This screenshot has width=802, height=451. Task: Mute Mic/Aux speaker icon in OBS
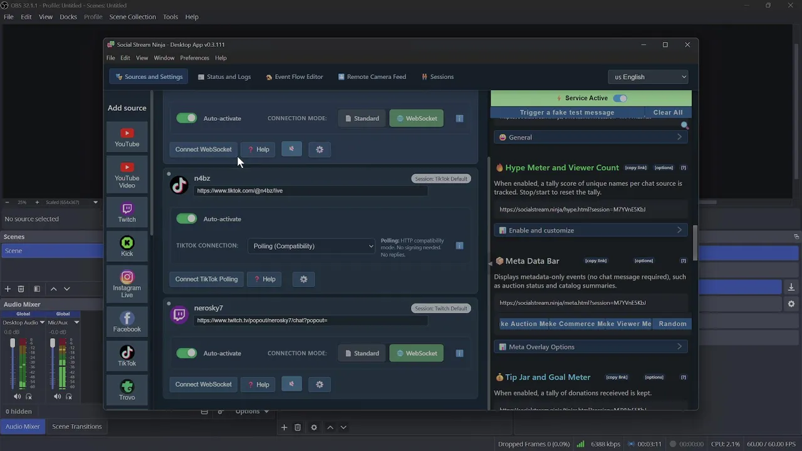57,397
